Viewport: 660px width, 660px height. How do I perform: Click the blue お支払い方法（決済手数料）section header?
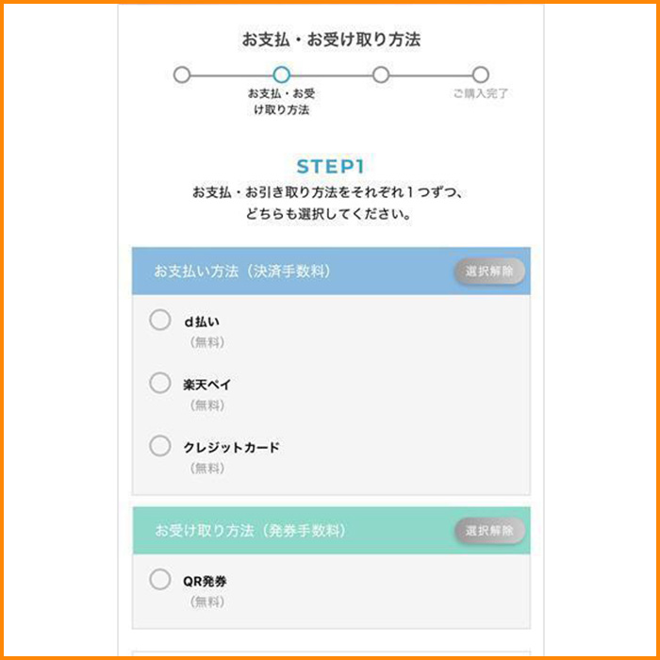pyautogui.click(x=283, y=272)
